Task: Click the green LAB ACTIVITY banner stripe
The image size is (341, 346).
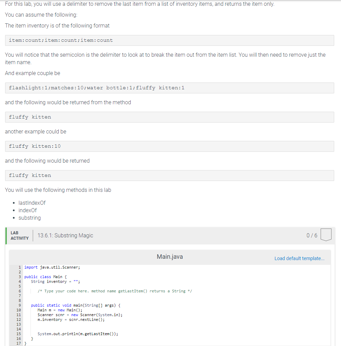Action: click(6, 235)
